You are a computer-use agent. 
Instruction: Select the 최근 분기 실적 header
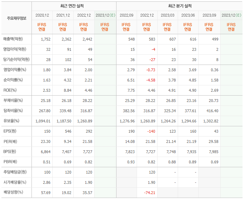180,6
